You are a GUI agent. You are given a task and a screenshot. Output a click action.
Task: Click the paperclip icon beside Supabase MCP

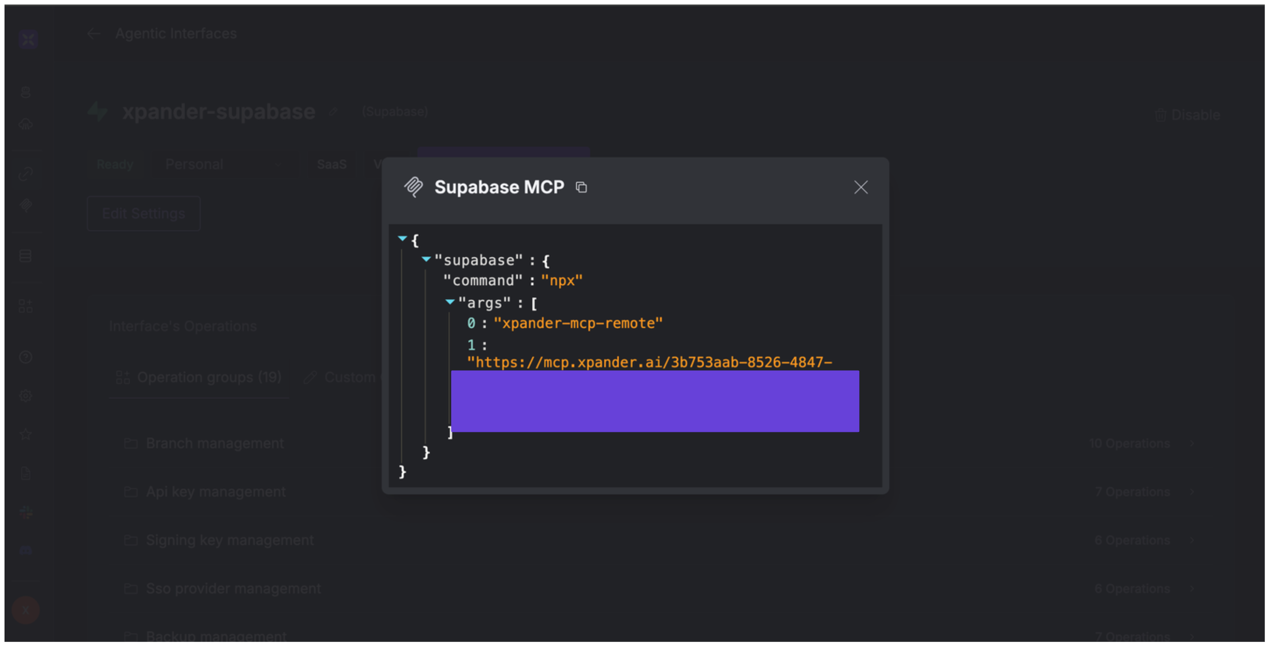[x=413, y=188]
